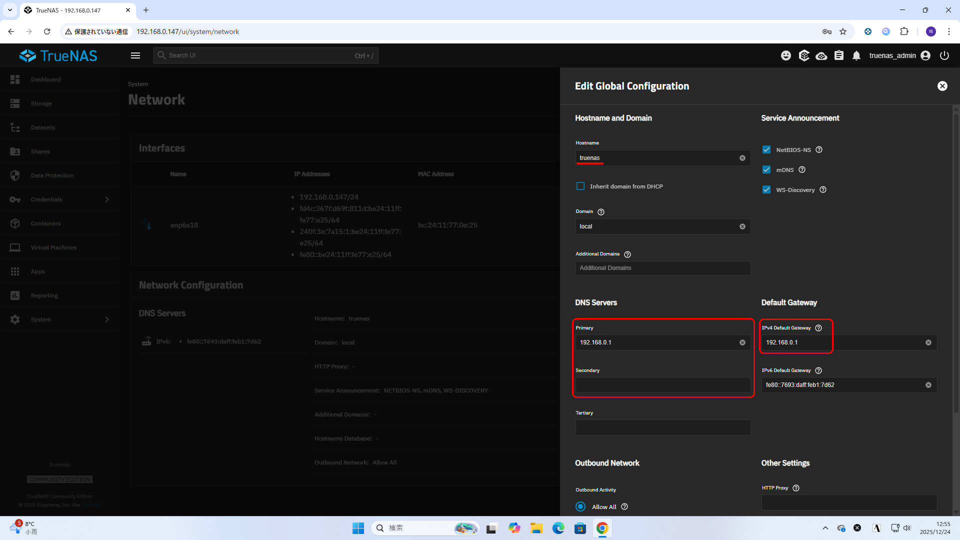The width and height of the screenshot is (960, 540).
Task: Expand the Credentials sidebar submenu
Action: (107, 199)
